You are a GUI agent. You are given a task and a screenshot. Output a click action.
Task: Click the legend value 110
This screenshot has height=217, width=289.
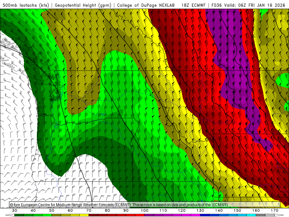pos(163,210)
